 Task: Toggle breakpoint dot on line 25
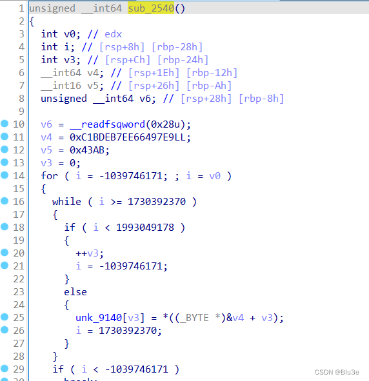click(5, 317)
